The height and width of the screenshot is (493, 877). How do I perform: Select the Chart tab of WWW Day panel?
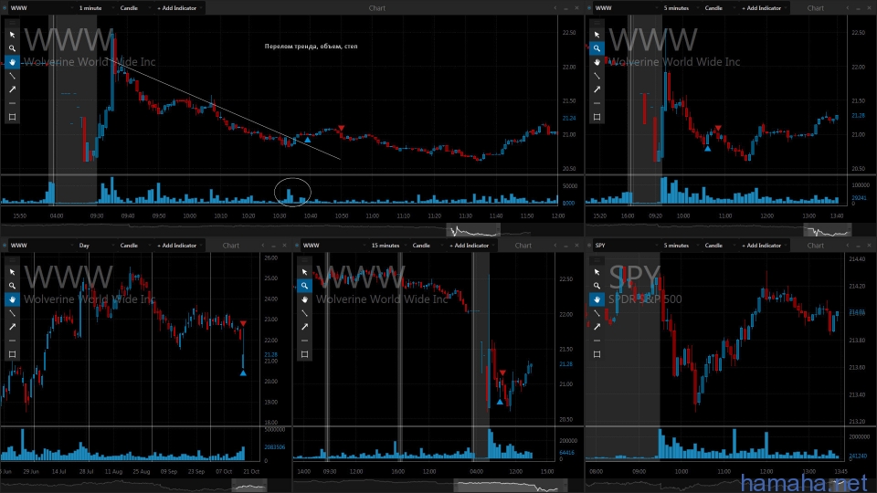(231, 246)
